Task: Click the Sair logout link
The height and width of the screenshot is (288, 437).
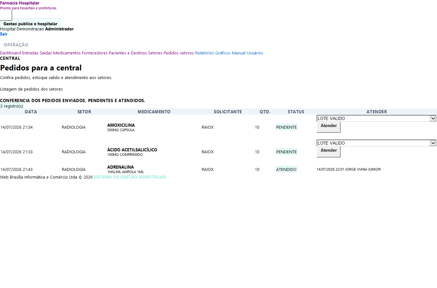Action: click(x=4, y=34)
